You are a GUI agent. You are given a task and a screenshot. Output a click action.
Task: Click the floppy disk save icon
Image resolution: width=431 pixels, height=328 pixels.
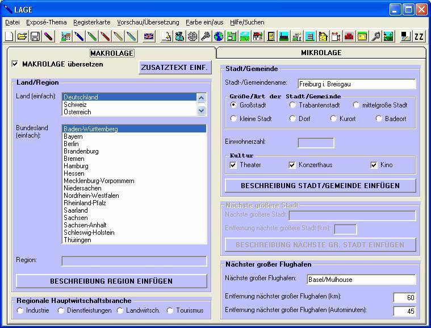pos(35,36)
